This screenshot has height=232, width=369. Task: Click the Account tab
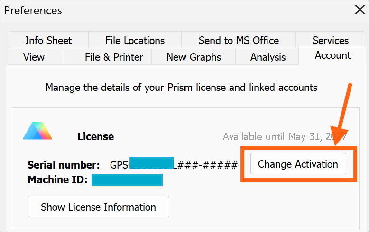click(x=332, y=55)
